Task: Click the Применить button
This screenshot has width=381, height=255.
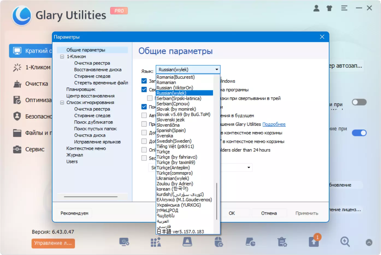Action: (x=307, y=213)
